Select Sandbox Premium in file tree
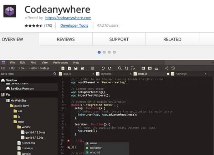 [22, 89]
